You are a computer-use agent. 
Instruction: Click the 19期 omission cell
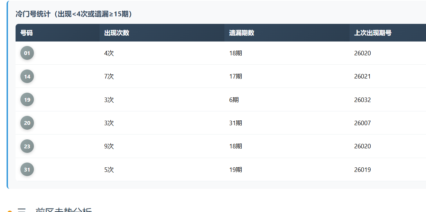[x=287, y=169]
